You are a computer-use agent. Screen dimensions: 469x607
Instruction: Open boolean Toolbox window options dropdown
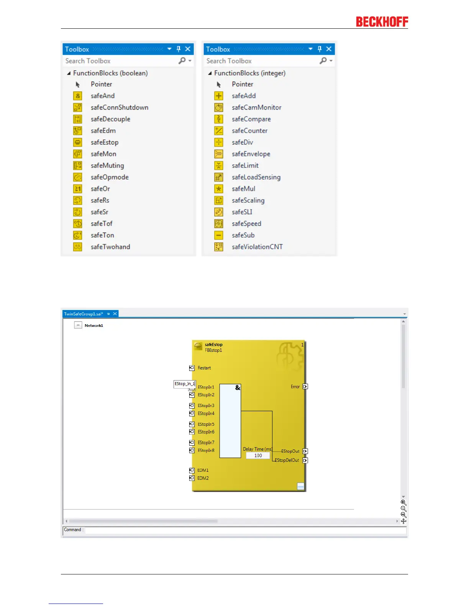169,49
